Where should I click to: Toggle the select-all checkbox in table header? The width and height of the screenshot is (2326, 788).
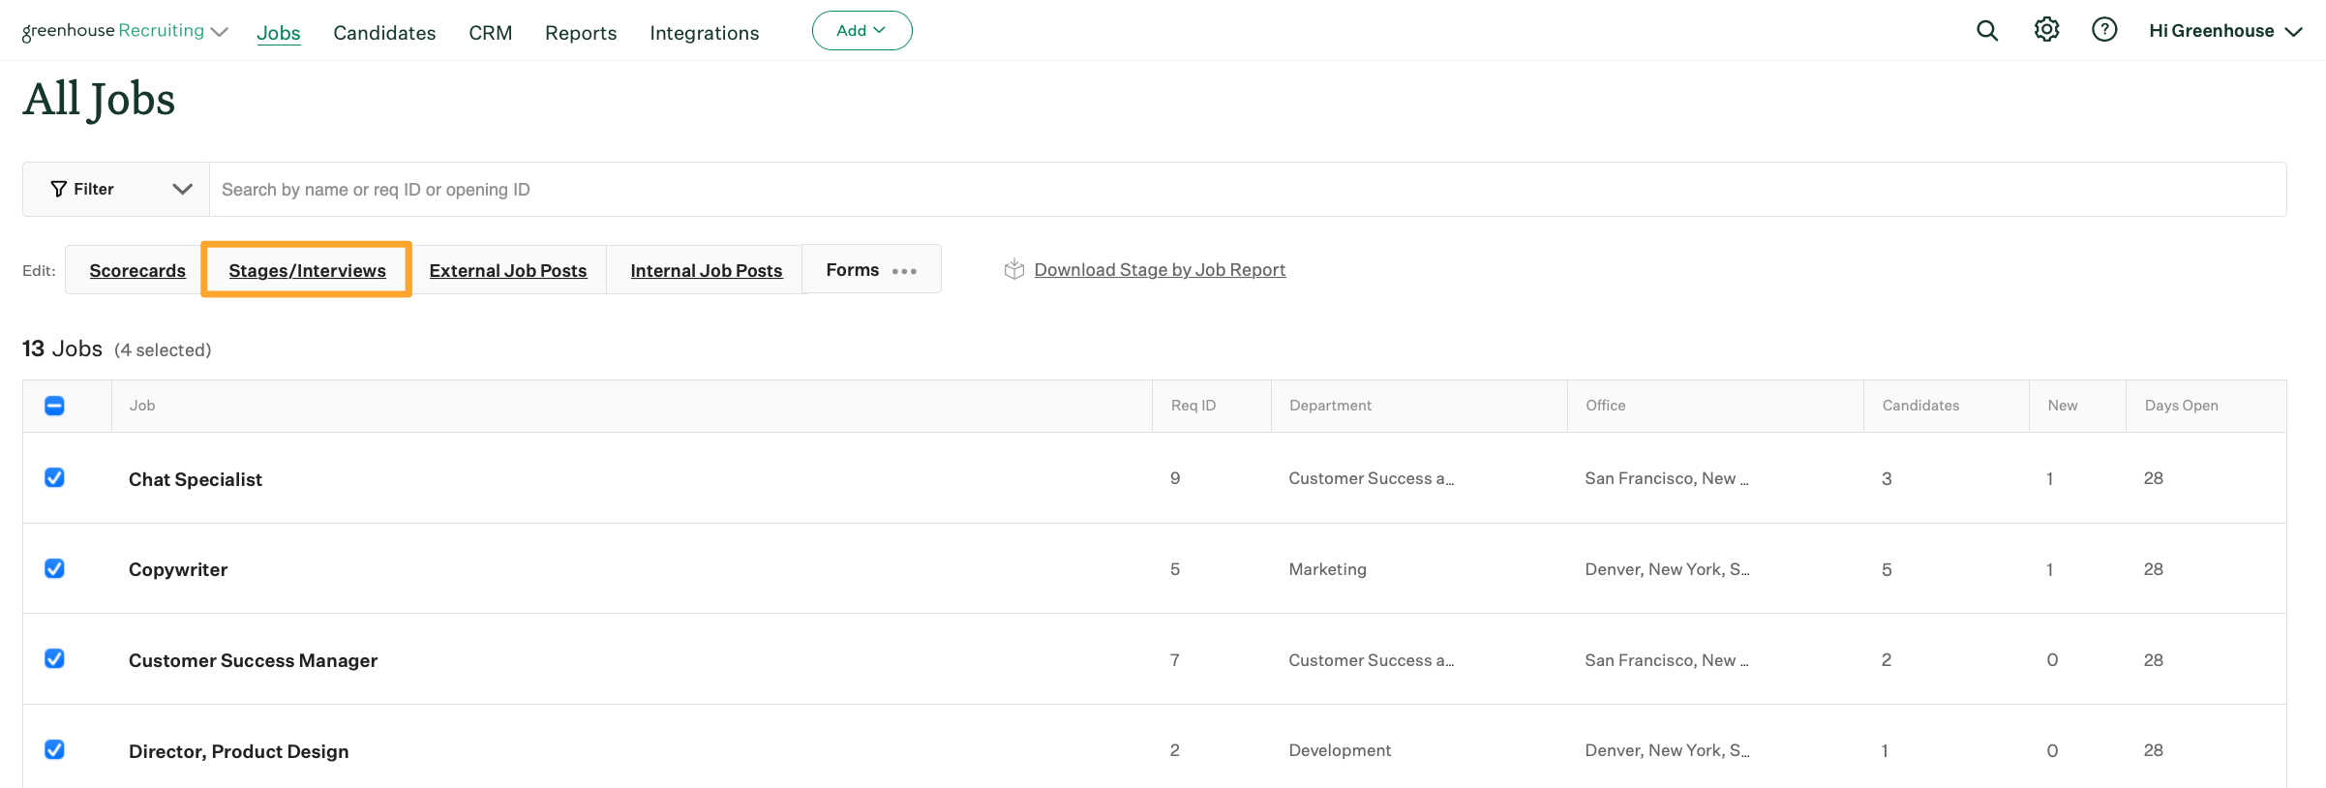(54, 406)
